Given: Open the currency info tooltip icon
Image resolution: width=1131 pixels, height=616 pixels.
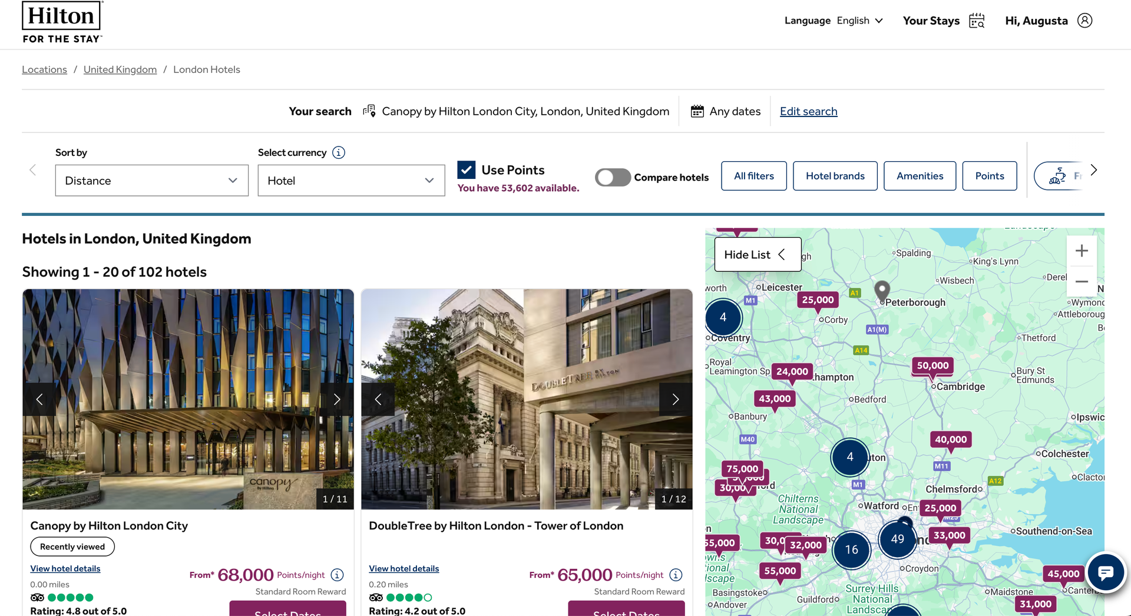Looking at the screenshot, I should tap(338, 152).
